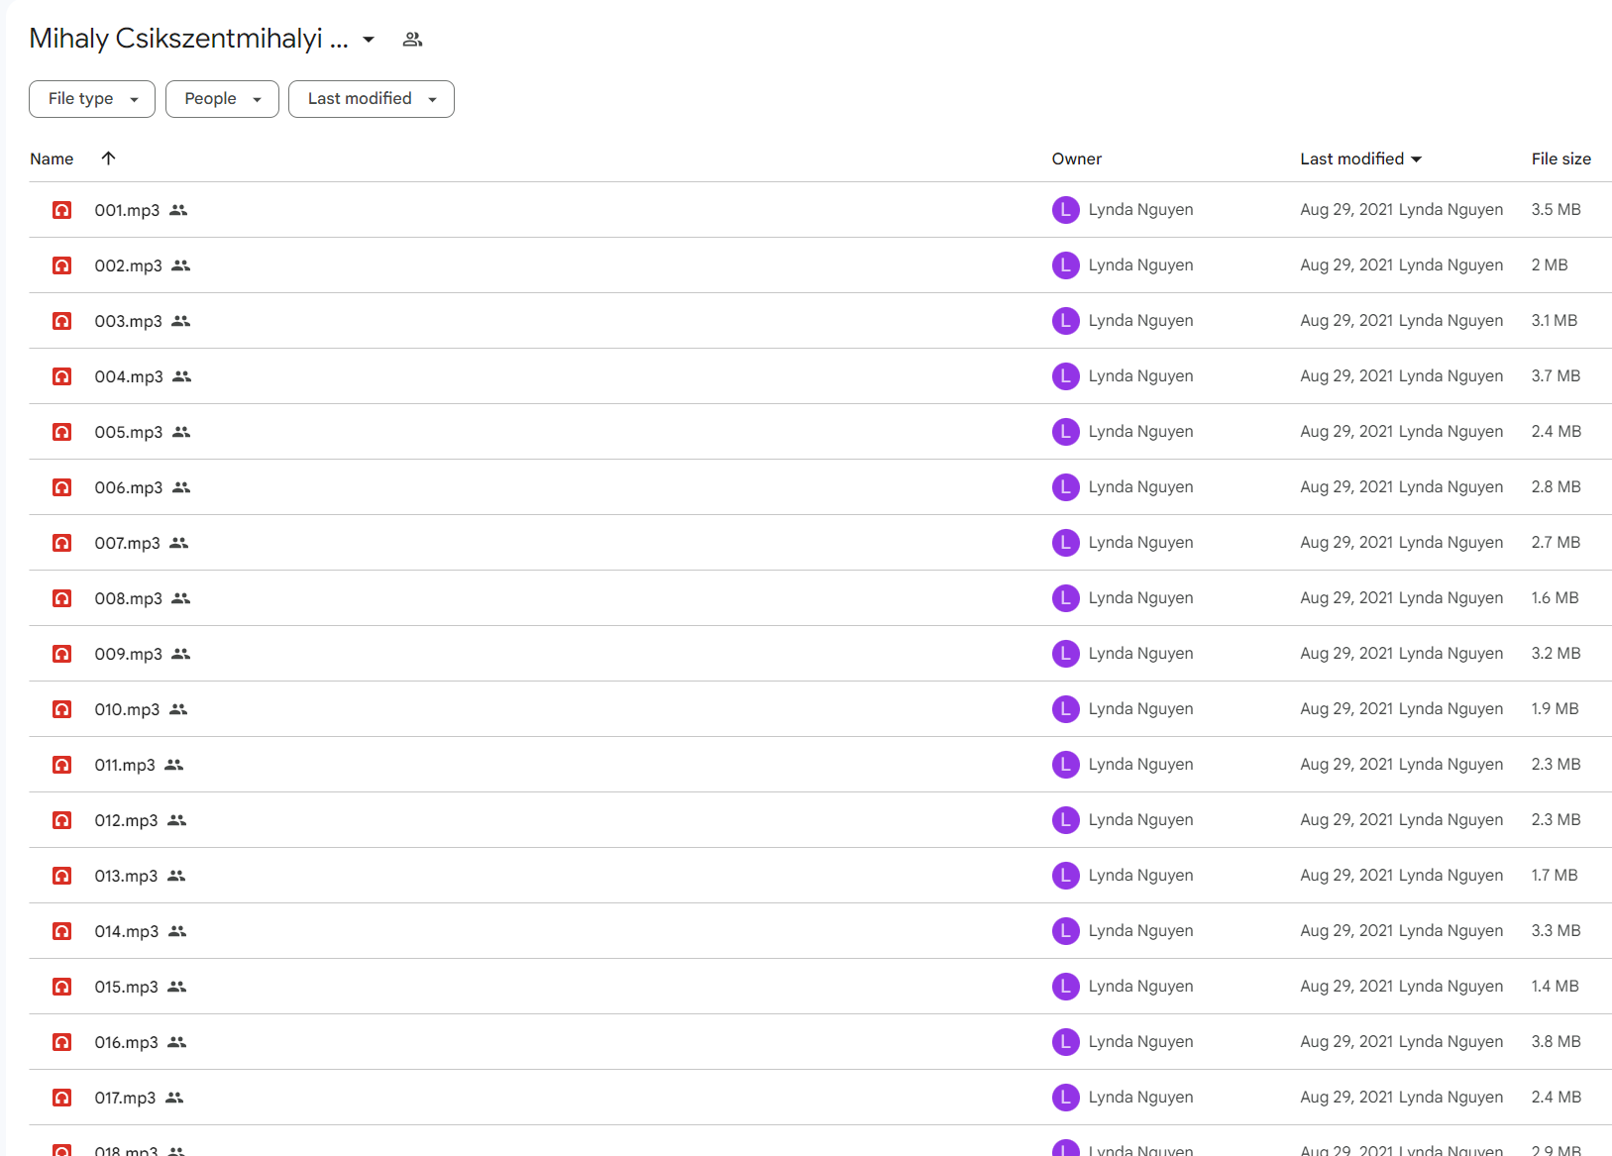Select the file name 001.mp3

tap(127, 210)
